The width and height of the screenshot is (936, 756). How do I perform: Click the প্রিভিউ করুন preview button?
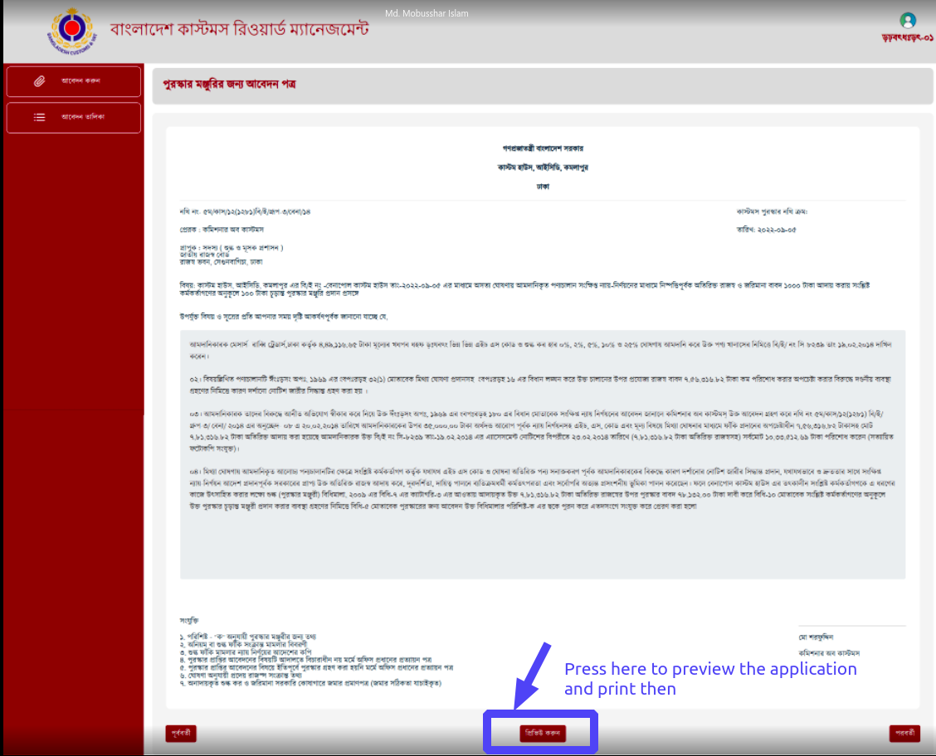click(x=542, y=733)
